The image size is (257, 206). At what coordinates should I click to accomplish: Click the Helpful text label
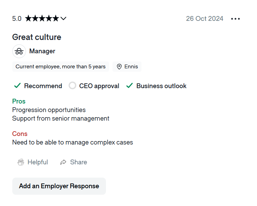(38, 162)
